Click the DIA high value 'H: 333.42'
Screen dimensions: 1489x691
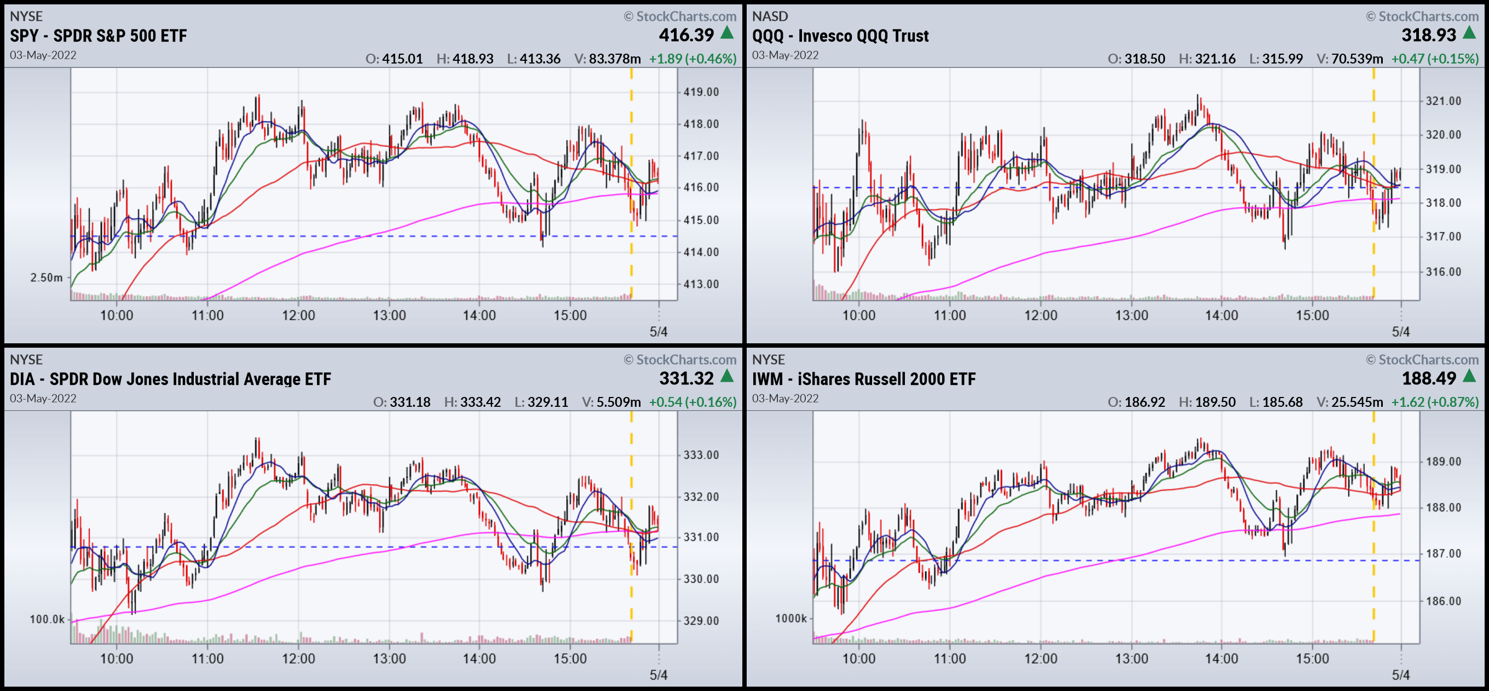click(472, 401)
